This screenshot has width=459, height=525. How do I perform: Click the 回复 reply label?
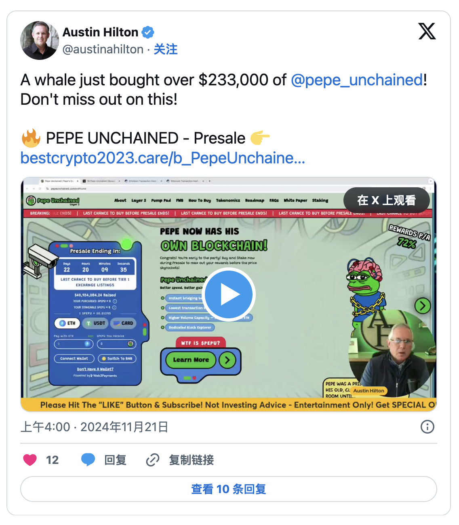(x=116, y=460)
